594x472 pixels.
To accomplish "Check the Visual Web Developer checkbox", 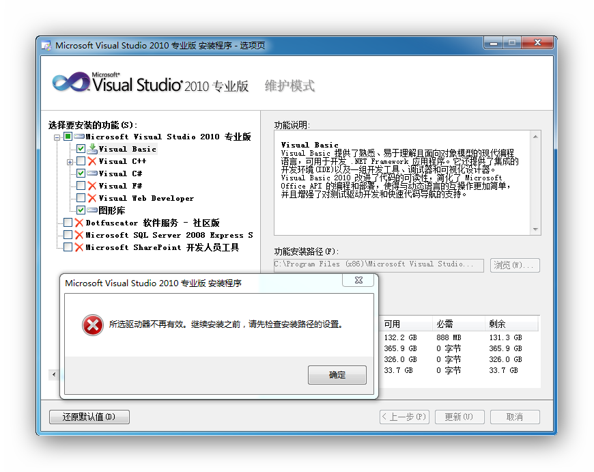I will click(81, 197).
